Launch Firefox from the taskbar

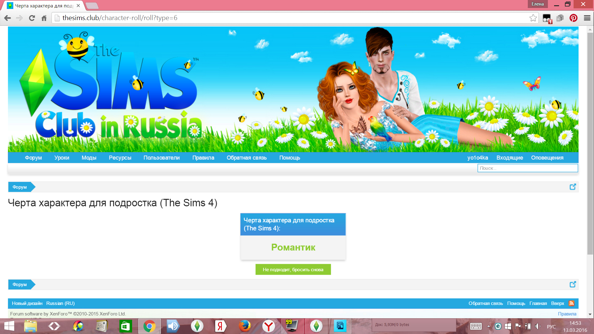[245, 326]
